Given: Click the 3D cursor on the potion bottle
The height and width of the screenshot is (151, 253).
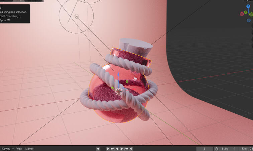Looking at the screenshot, I should point(119,92).
